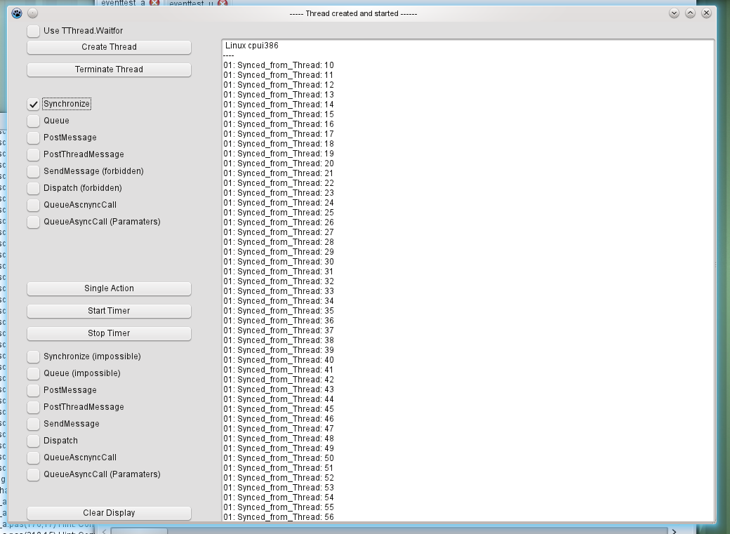Toggle the lower Dispatch checkbox
The image size is (730, 534).
tap(33, 441)
